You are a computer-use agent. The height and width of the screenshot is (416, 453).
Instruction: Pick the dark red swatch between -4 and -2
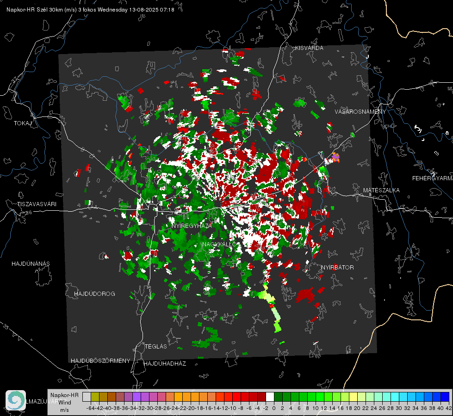pos(261,397)
